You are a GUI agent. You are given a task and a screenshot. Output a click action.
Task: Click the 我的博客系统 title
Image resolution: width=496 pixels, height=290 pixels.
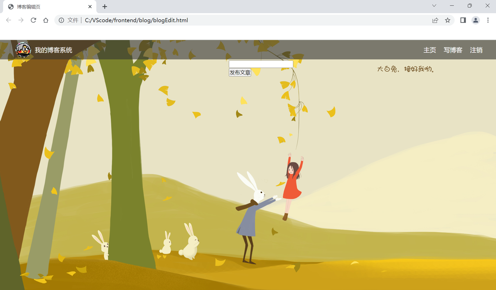click(x=54, y=50)
